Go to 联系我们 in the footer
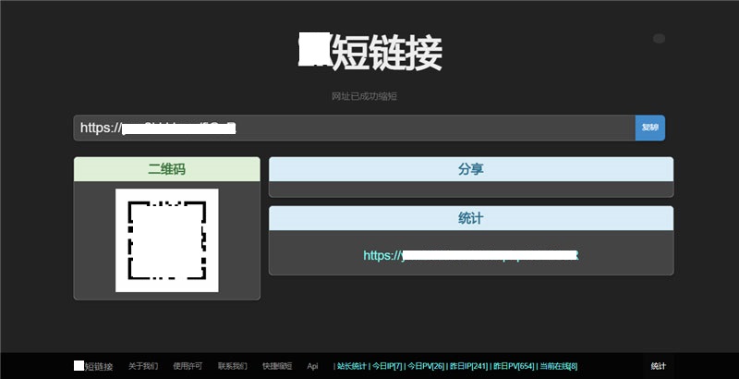The image size is (739, 379). pos(232,366)
